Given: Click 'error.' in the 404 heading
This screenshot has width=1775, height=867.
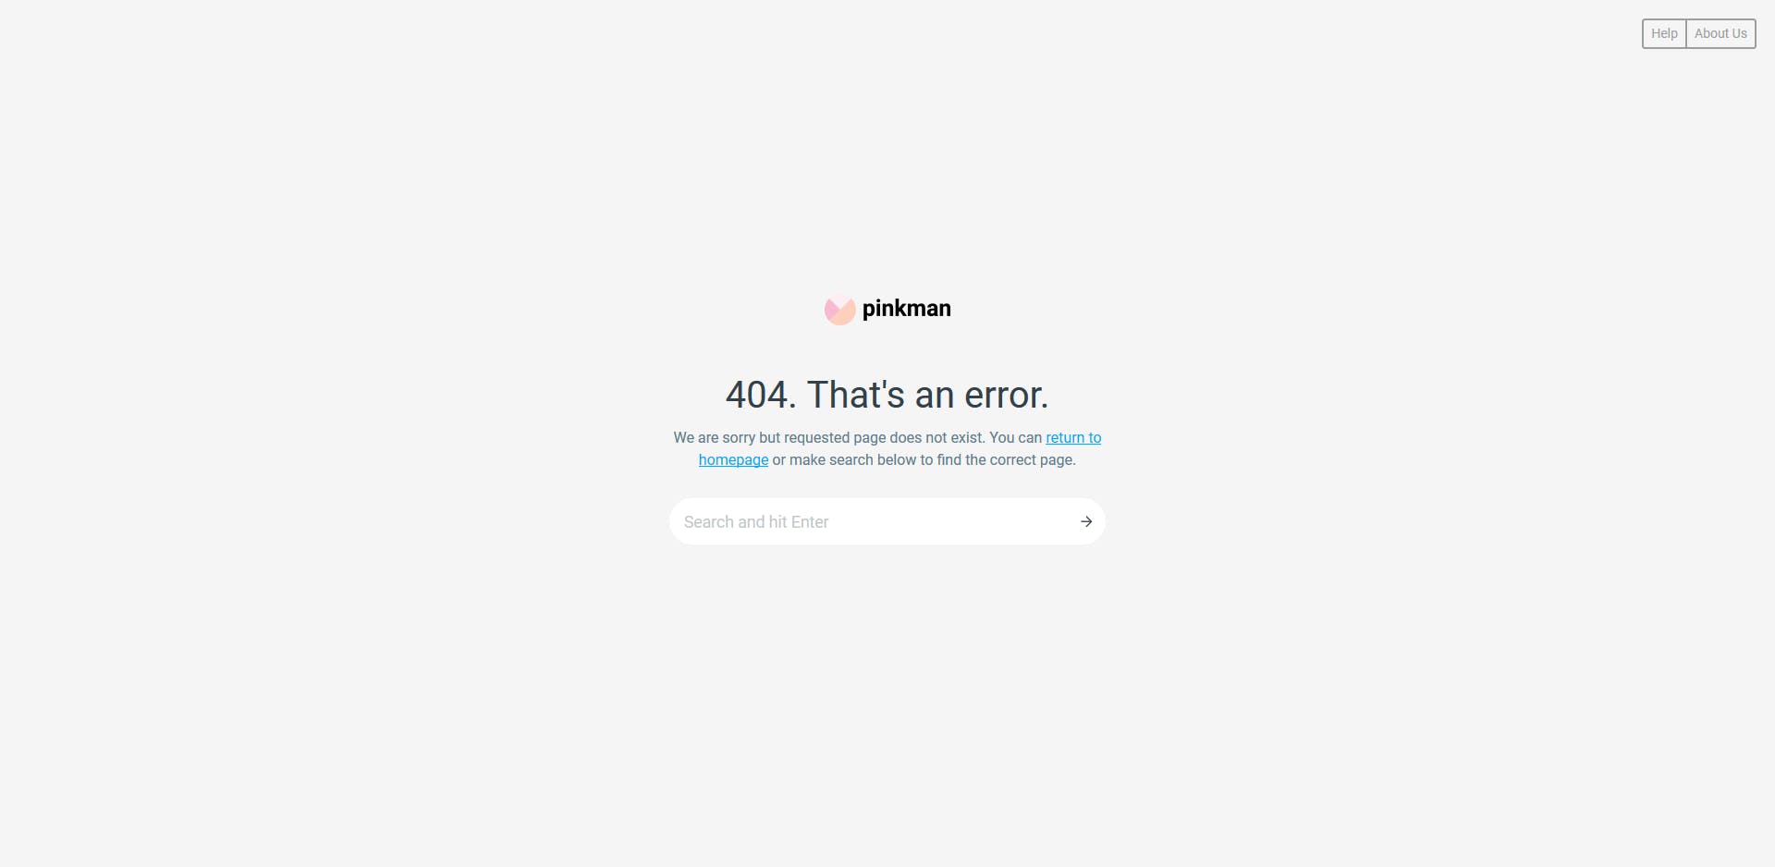Looking at the screenshot, I should [1006, 396].
